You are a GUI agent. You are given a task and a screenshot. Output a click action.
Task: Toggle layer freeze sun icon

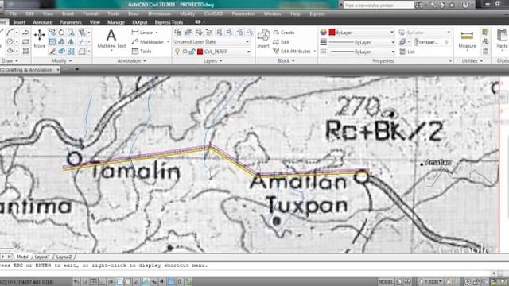(185, 52)
